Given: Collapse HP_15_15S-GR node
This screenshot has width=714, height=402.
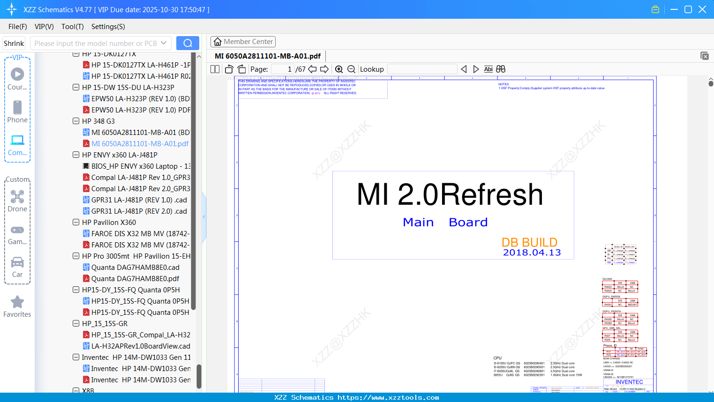Looking at the screenshot, I should pyautogui.click(x=76, y=323).
